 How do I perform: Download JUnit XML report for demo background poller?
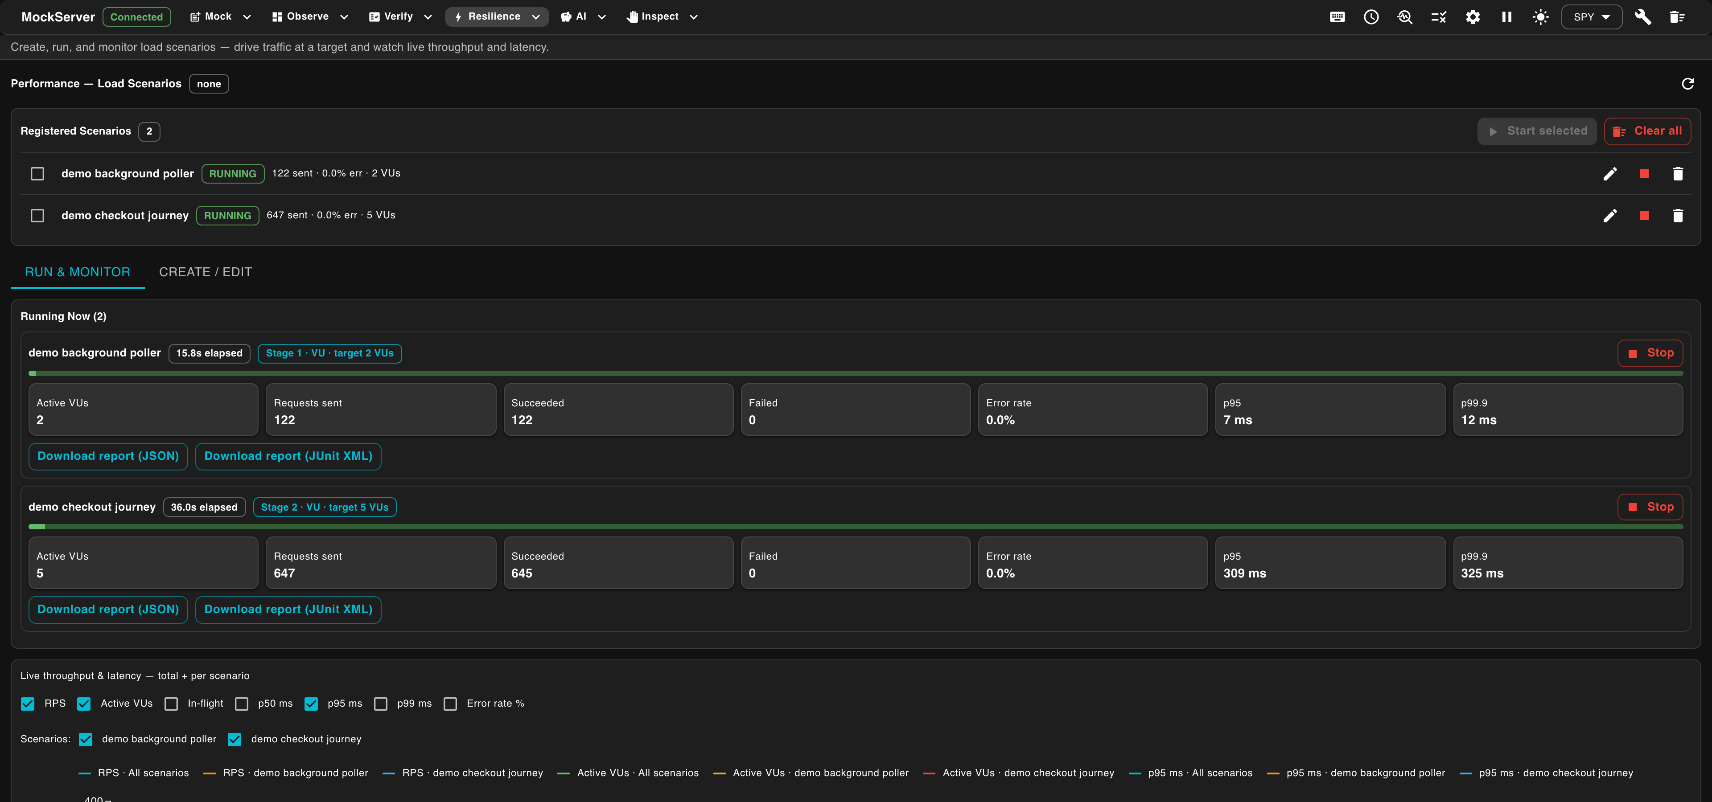[x=288, y=457]
